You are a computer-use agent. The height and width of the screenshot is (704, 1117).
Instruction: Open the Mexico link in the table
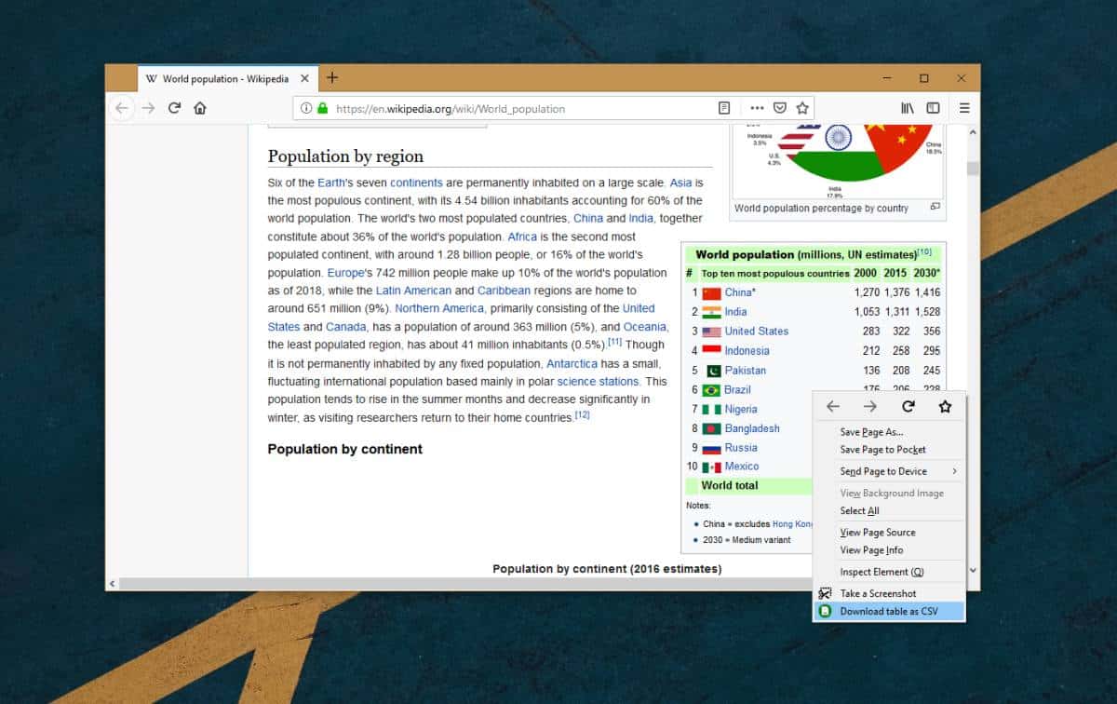(742, 467)
